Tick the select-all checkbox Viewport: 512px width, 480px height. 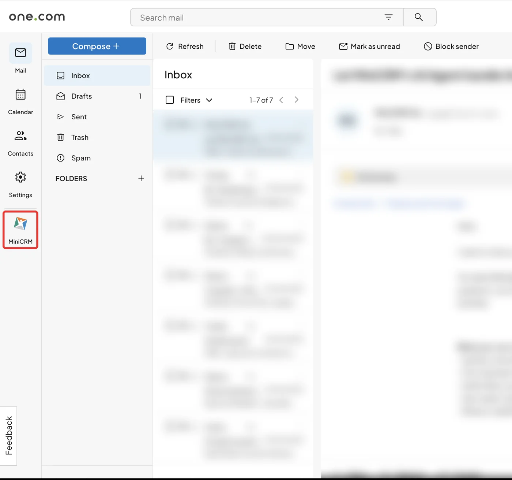(x=170, y=100)
